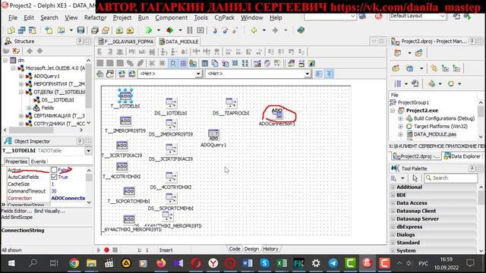Expand the МЕРОПРИЯТИЯ tree node
This screenshot has width=486, height=273.
(21, 84)
